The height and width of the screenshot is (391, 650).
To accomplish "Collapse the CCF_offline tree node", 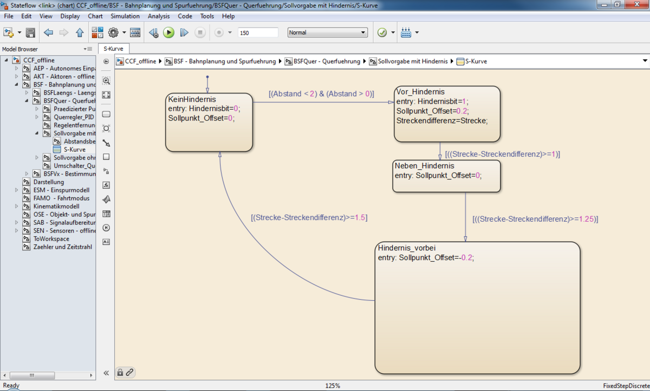I will 7,60.
